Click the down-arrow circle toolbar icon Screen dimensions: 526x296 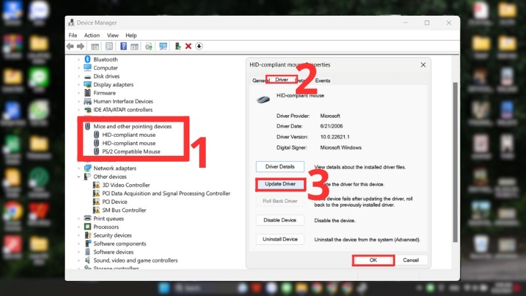pos(199,46)
